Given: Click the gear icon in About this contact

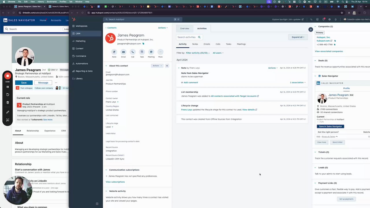Looking at the screenshot, I should tap(167, 66).
